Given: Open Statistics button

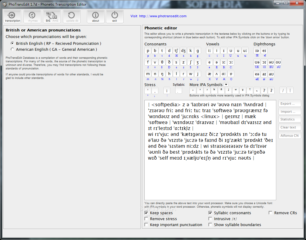Looking at the screenshot, I should (x=290, y=119).
